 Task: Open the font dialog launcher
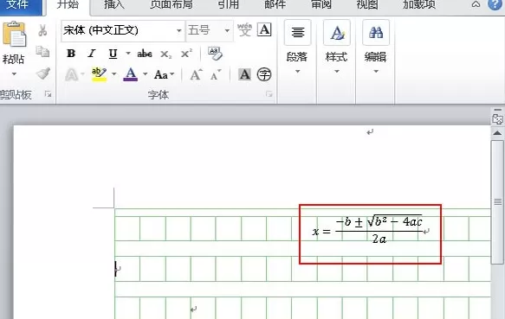(x=269, y=94)
